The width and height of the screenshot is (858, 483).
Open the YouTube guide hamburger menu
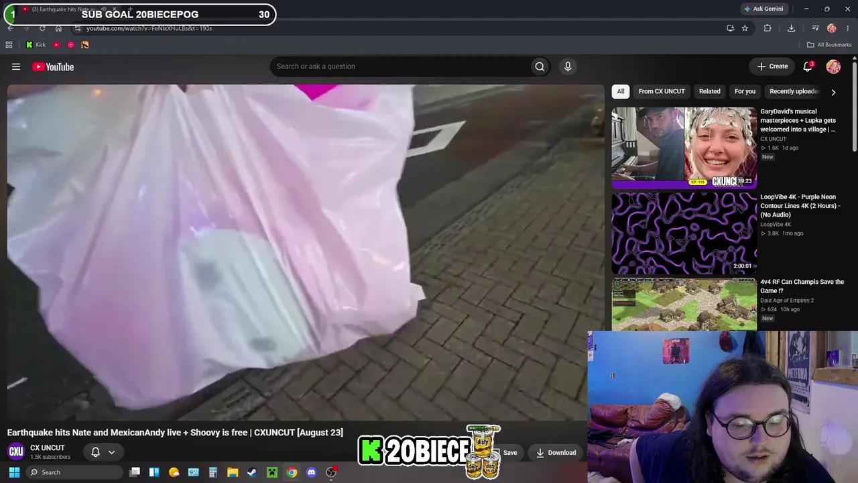[x=16, y=66]
